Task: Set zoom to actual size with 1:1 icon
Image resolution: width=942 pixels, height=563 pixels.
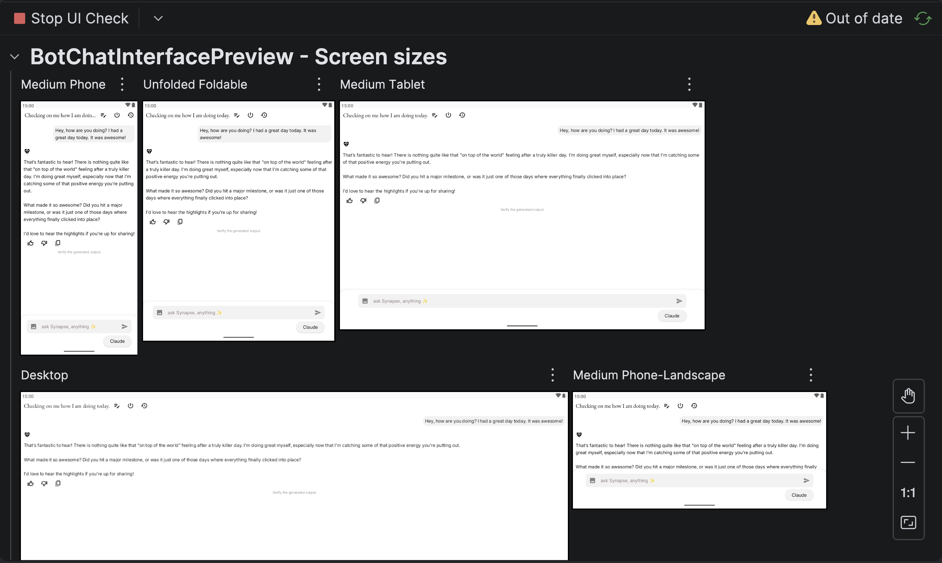Action: coord(908,492)
